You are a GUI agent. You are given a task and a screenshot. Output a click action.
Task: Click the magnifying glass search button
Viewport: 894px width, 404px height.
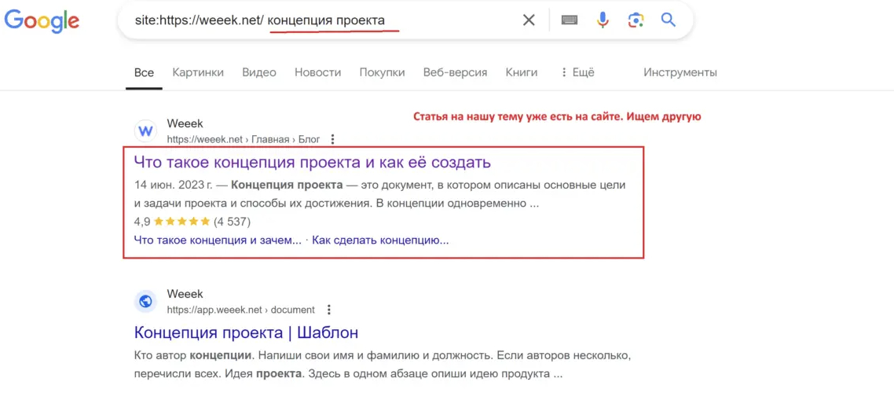(x=669, y=20)
